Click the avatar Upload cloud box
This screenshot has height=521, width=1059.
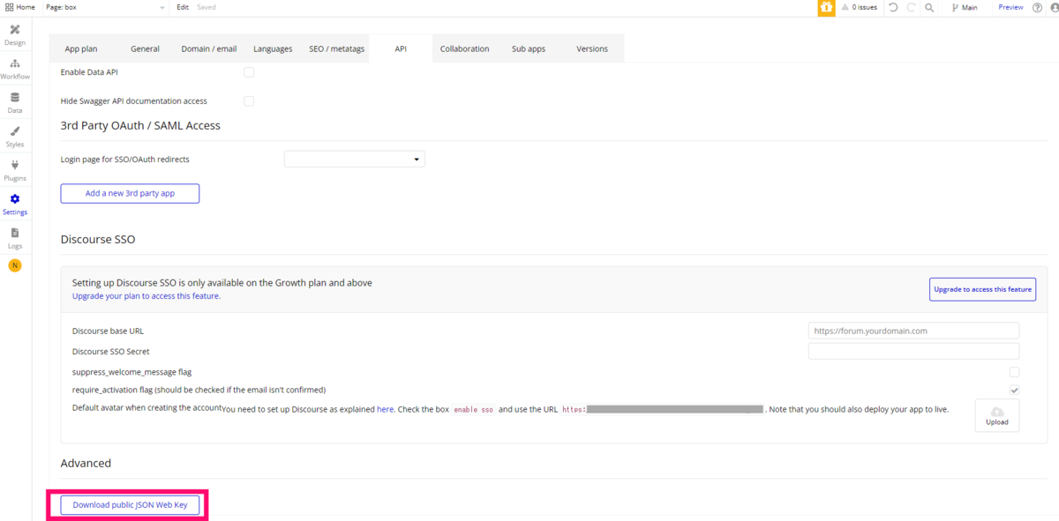click(996, 415)
